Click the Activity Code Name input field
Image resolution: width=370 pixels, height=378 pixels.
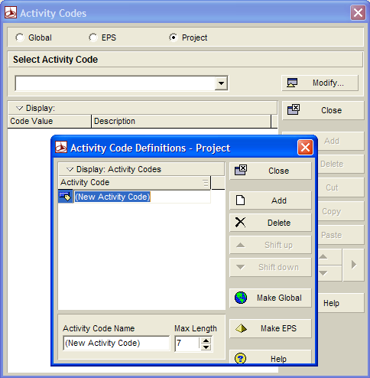point(116,343)
